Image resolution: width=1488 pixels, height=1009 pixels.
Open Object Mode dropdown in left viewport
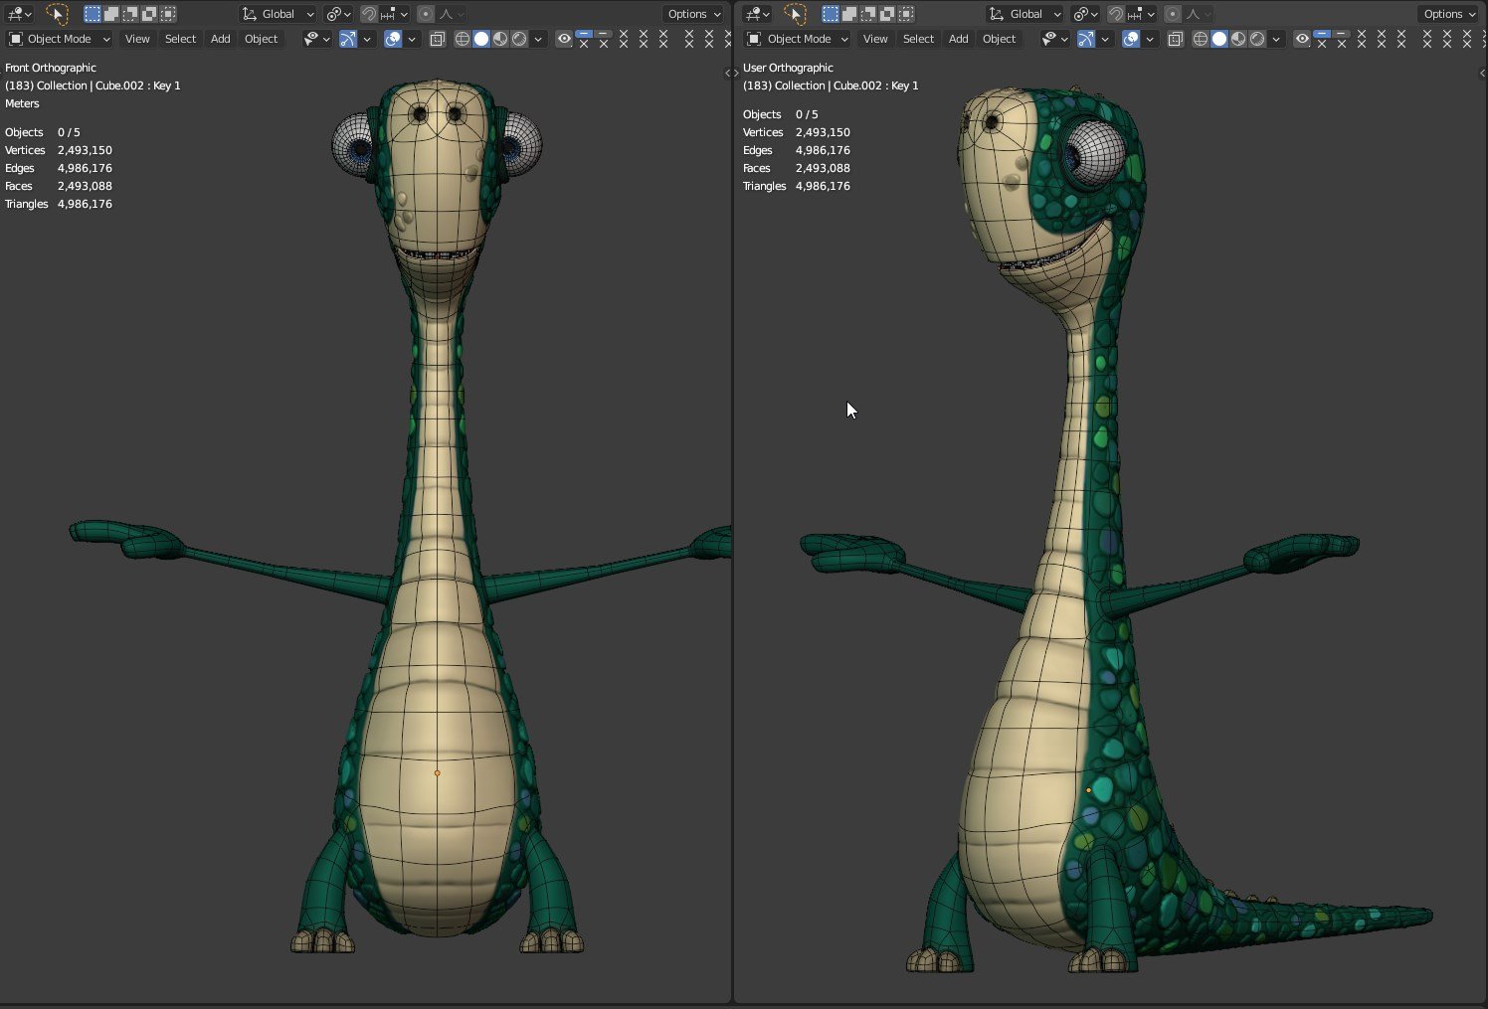pos(59,39)
